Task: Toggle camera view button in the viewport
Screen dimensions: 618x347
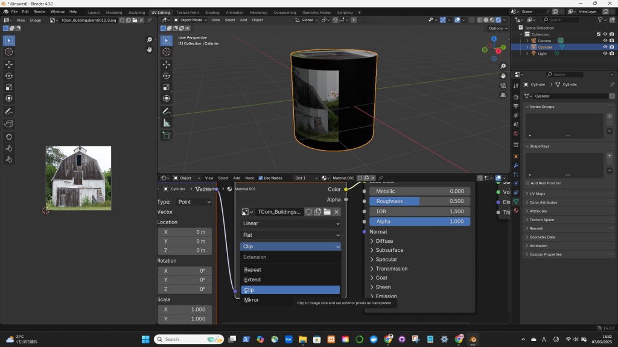Action: [x=503, y=86]
